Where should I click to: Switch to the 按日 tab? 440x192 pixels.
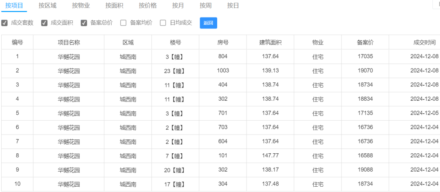[233, 6]
